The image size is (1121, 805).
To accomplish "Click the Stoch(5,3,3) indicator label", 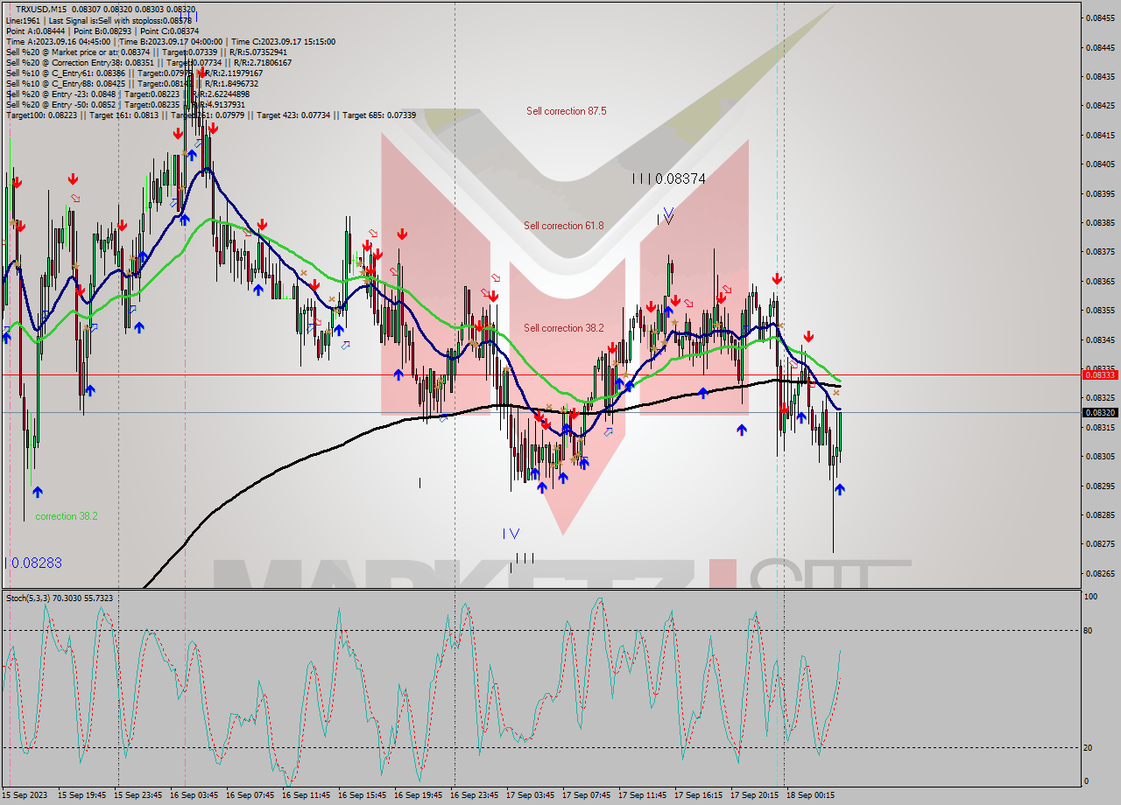I will pos(59,598).
